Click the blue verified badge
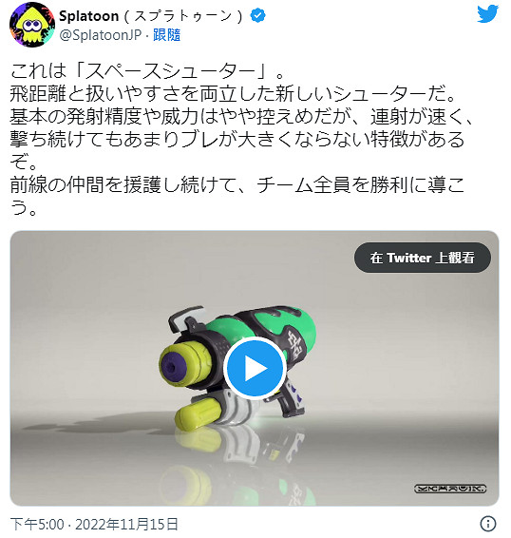Viewport: 511px width, 538px height. [x=258, y=16]
